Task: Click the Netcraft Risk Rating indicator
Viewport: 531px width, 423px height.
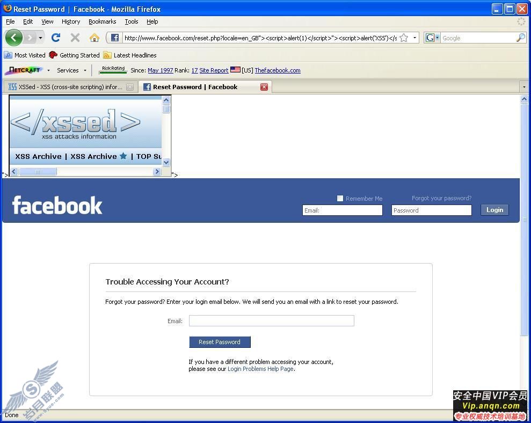Action: pos(113,69)
